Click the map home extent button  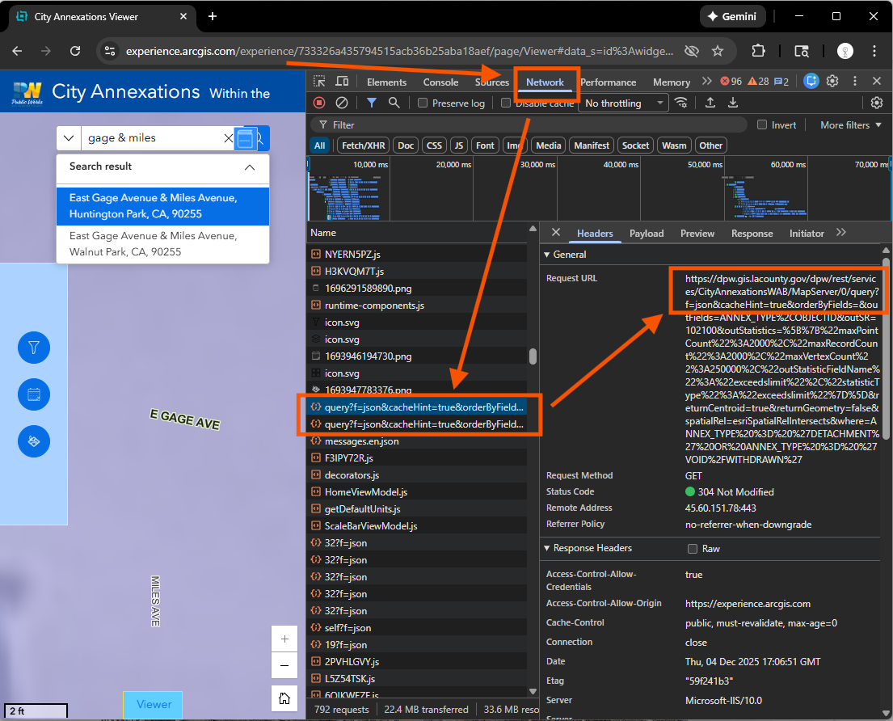coord(284,698)
